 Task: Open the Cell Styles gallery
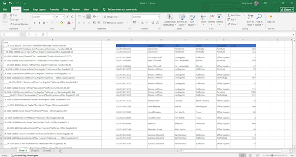[192, 20]
